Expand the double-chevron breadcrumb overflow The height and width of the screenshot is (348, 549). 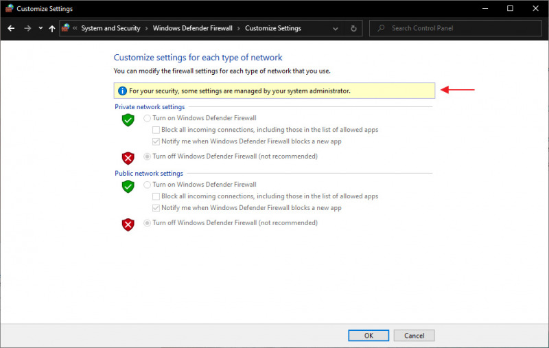75,28
